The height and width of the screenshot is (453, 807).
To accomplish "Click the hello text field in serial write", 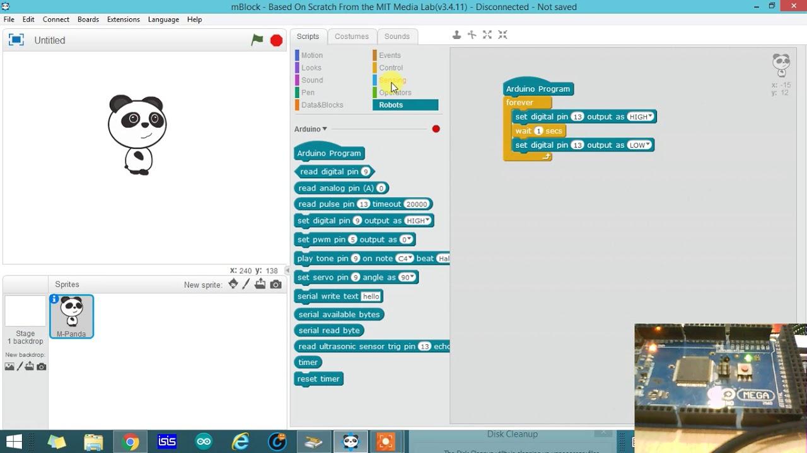I will 371,296.
